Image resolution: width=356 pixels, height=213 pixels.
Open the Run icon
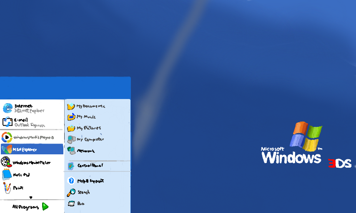71,203
